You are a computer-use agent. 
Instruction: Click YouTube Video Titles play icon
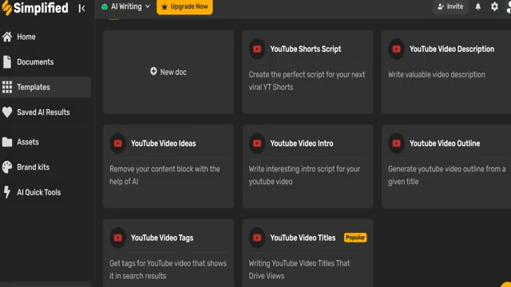(x=257, y=238)
